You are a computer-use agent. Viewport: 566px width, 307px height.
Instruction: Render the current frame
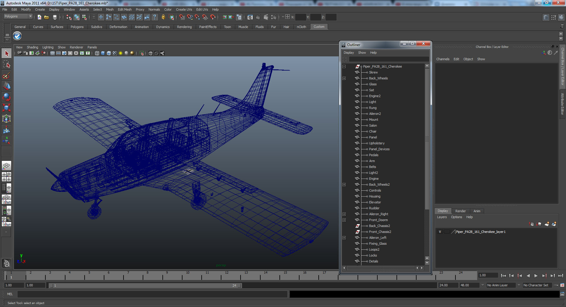click(x=258, y=17)
